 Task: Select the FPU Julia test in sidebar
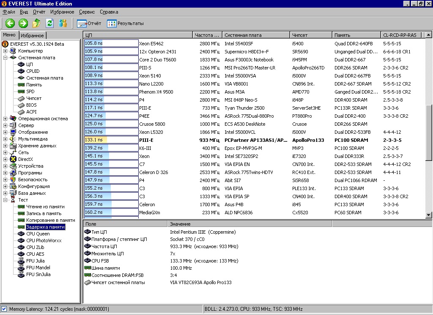(x=35, y=261)
